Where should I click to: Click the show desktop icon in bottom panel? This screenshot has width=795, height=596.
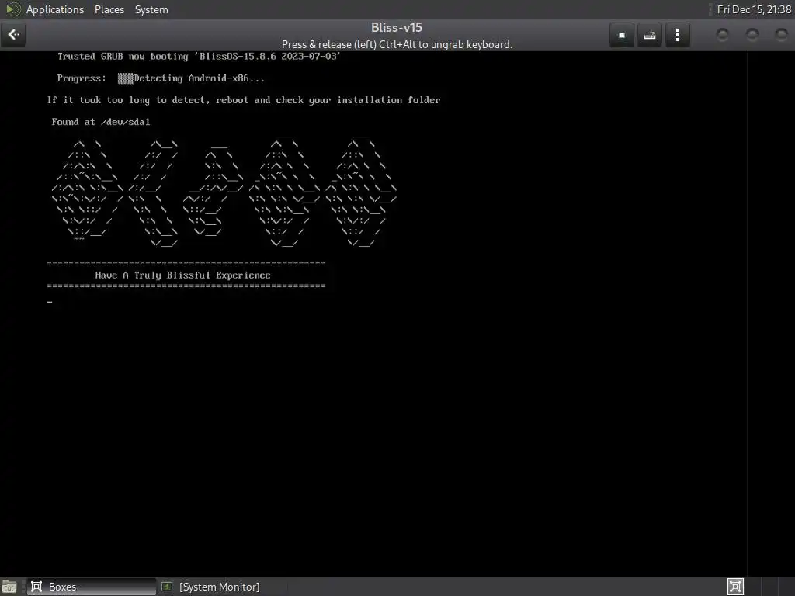click(x=9, y=587)
